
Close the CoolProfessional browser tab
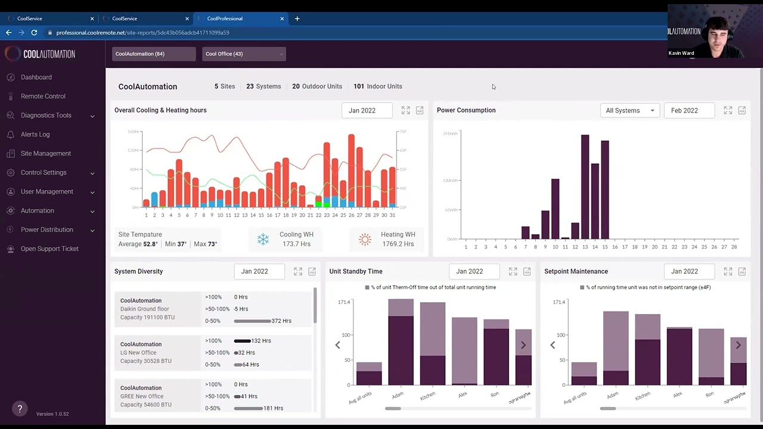pyautogui.click(x=282, y=18)
